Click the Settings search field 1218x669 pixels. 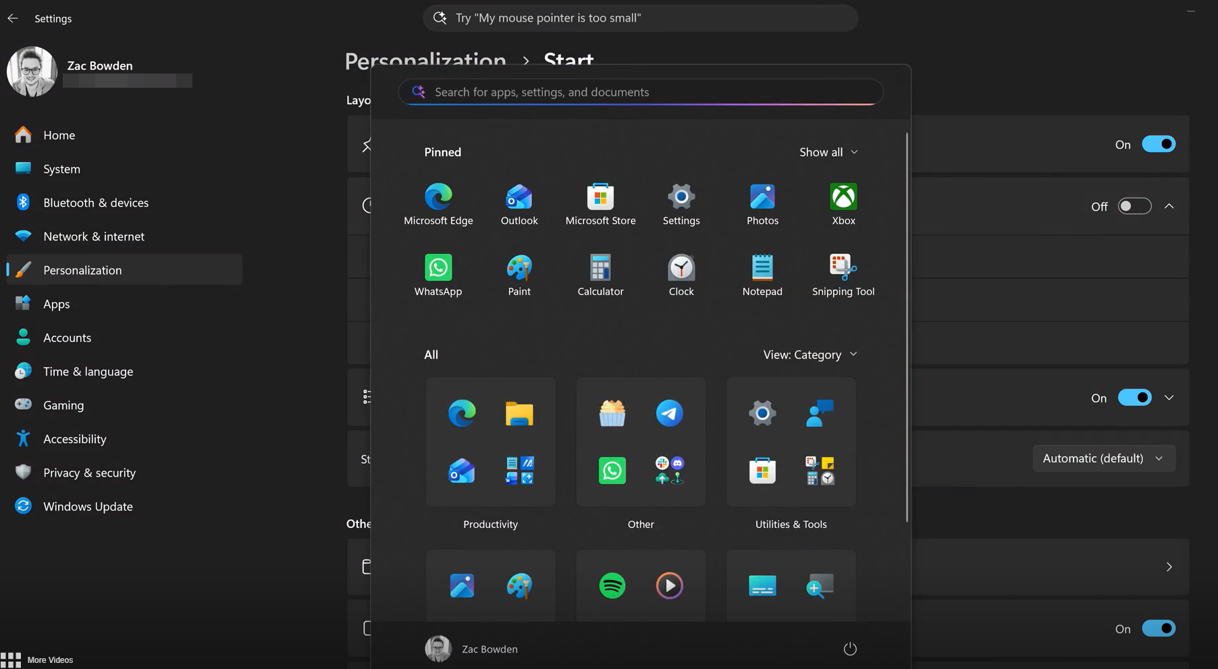point(641,18)
